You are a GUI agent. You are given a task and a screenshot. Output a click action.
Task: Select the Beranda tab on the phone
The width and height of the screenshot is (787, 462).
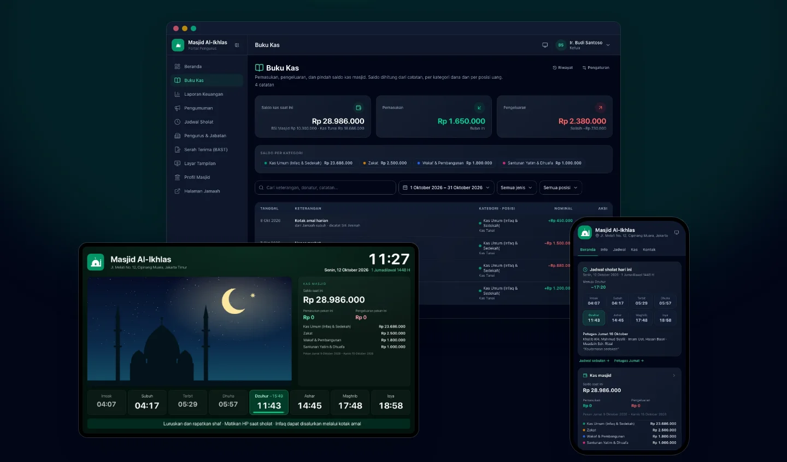[588, 250]
